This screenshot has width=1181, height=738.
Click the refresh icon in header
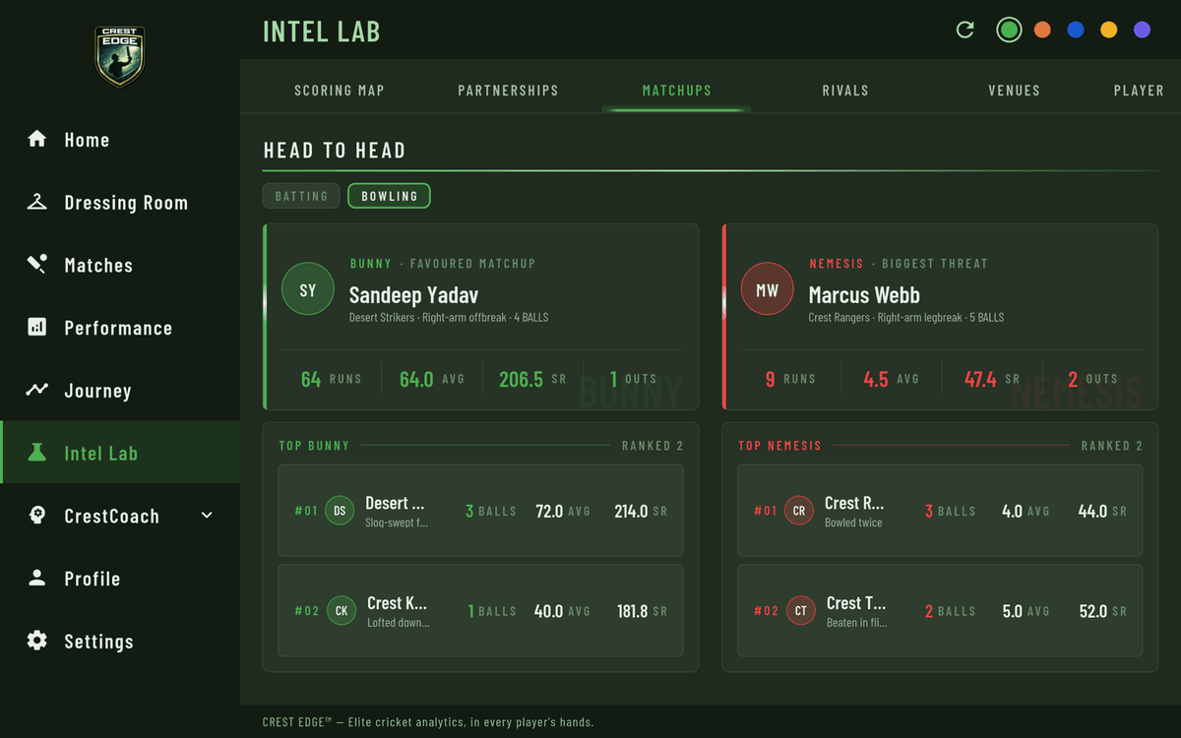965,30
